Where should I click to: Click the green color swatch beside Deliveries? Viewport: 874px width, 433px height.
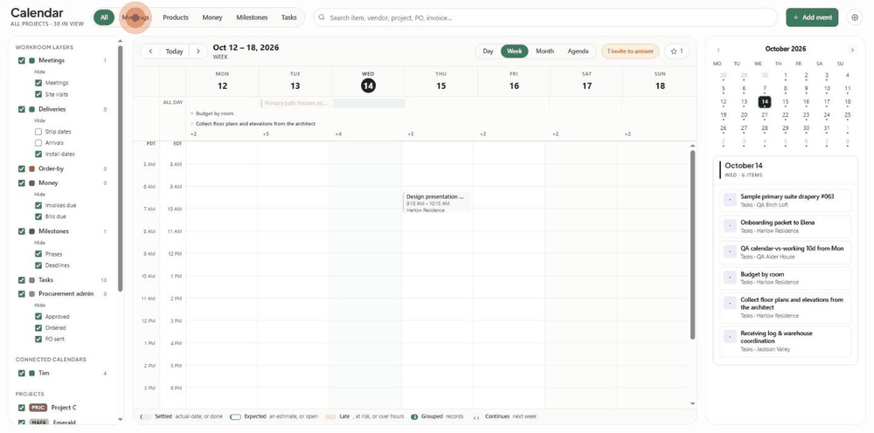(x=32, y=110)
